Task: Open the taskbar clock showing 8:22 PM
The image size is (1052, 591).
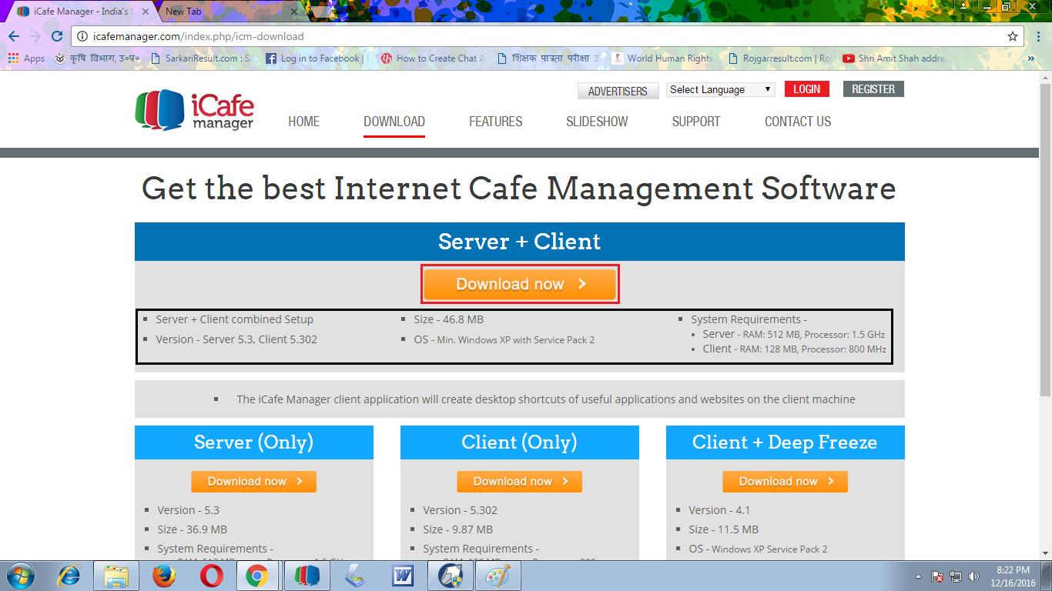Action: tap(1013, 576)
